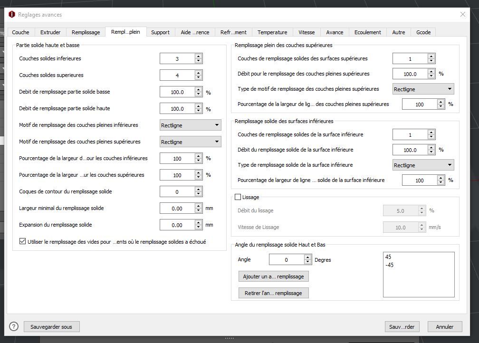Switch to the Autre tab

pos(398,32)
